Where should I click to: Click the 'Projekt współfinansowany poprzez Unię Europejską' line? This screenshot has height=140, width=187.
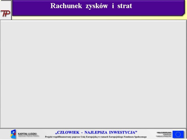coord(96,137)
